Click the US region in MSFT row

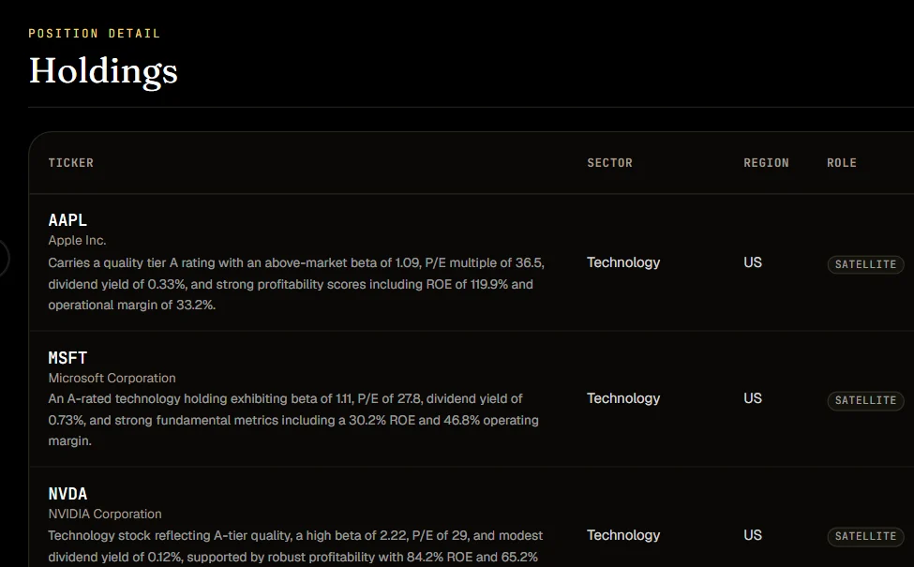753,398
